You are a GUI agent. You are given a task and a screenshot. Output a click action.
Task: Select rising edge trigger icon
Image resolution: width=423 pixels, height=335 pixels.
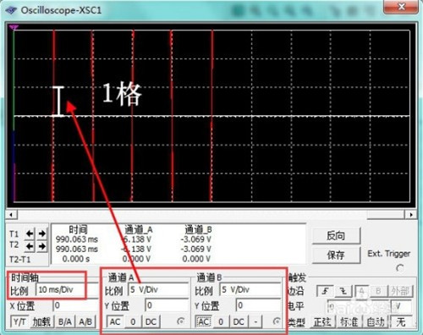click(325, 291)
